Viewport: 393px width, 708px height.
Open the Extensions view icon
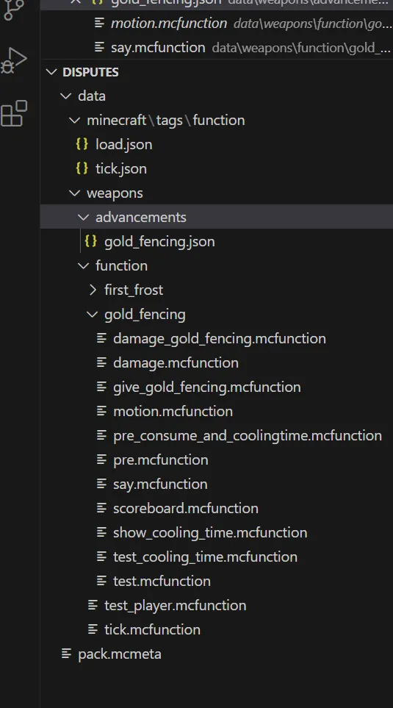coord(13,113)
